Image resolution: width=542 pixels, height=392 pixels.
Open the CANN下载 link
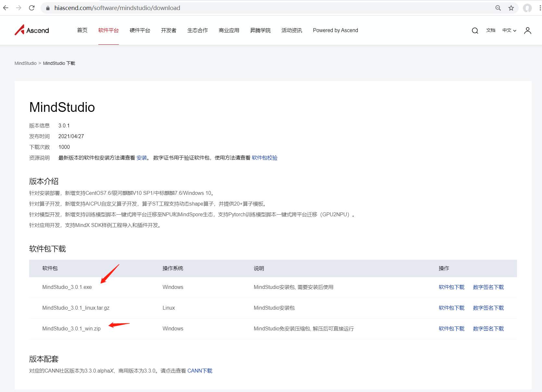pyautogui.click(x=200, y=371)
